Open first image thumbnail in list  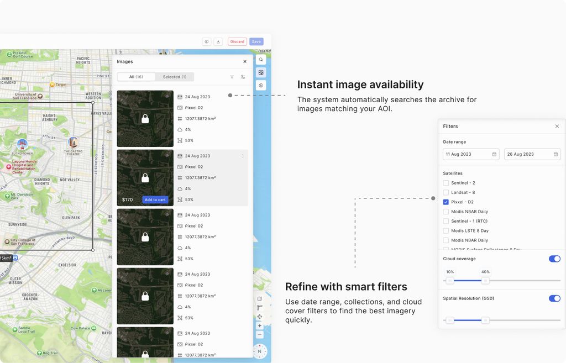coord(145,118)
